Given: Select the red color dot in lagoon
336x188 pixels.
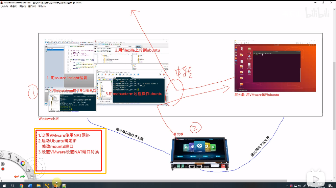Looking at the screenshot, I should tap(3, 169).
